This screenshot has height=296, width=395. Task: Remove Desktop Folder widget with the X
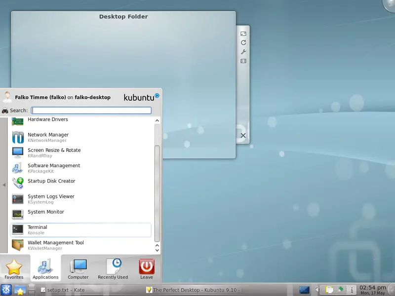click(x=243, y=136)
